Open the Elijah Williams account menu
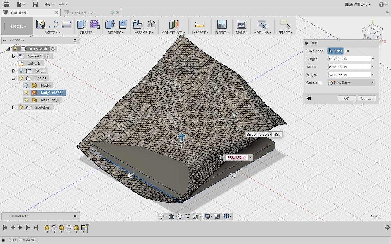The image size is (391, 244). (357, 4)
